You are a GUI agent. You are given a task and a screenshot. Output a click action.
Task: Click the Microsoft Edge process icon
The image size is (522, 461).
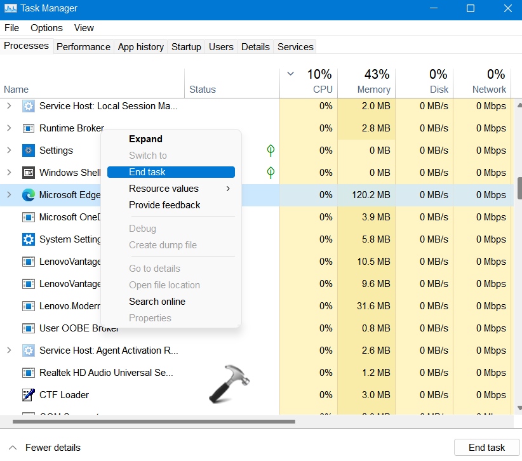pos(29,195)
